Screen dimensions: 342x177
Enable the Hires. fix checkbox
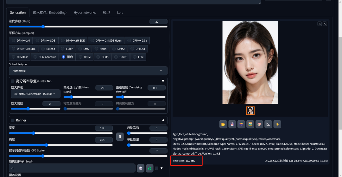[13, 81]
